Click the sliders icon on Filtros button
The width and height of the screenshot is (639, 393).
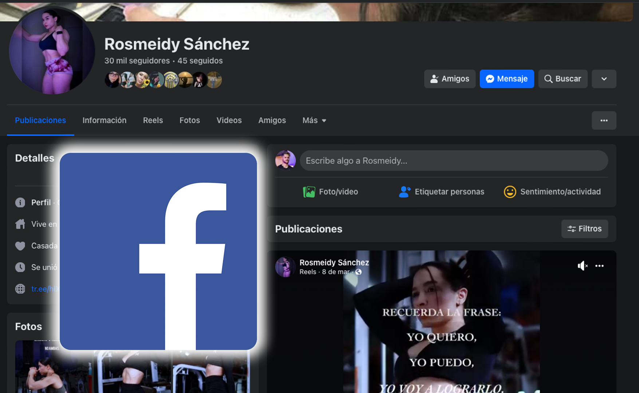pyautogui.click(x=571, y=229)
